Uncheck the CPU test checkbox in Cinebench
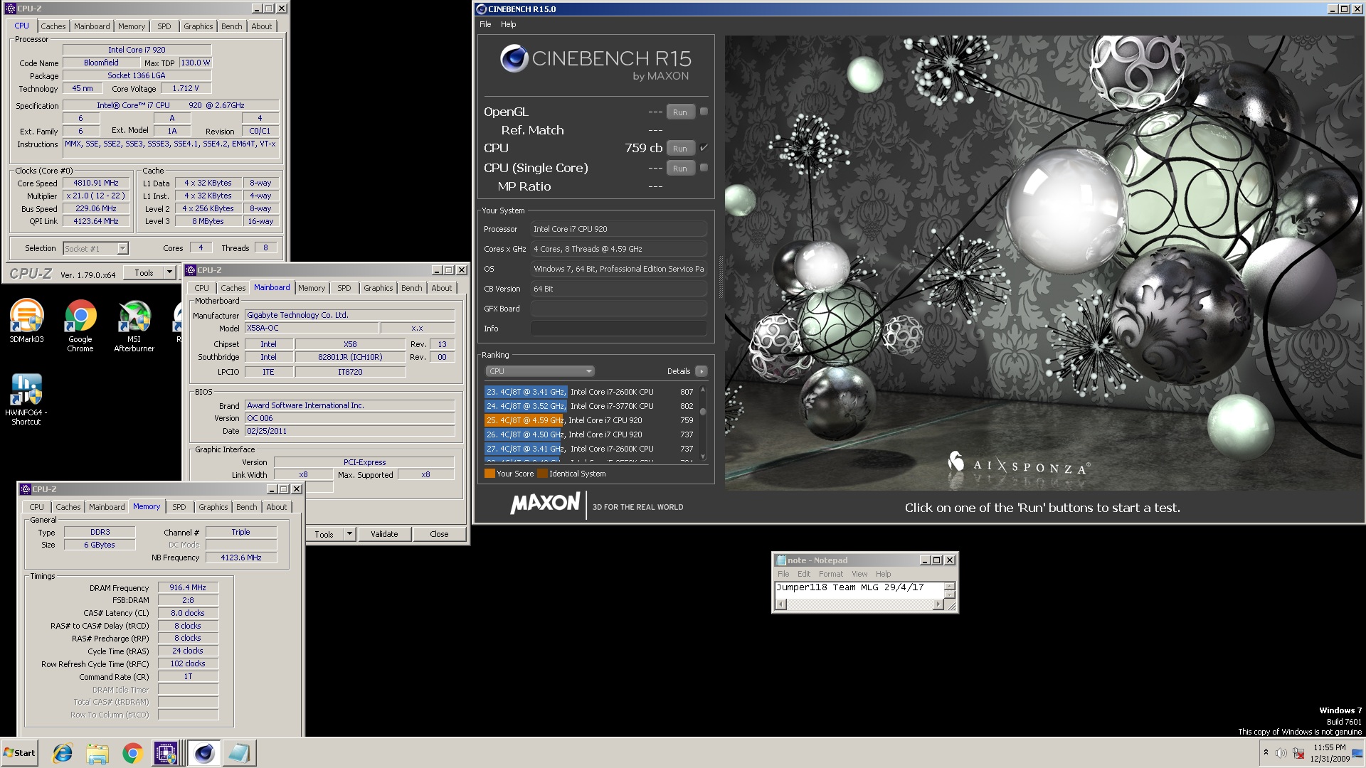Viewport: 1366px width, 768px height. [x=704, y=148]
